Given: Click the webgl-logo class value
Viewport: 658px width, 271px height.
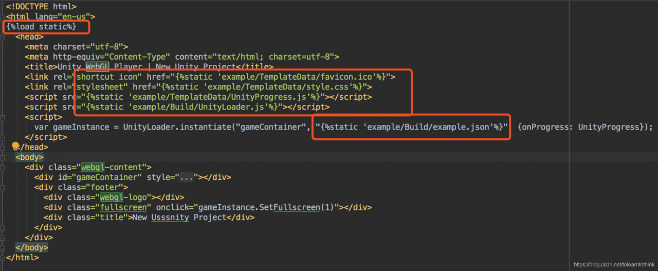Looking at the screenshot, I should click(123, 197).
